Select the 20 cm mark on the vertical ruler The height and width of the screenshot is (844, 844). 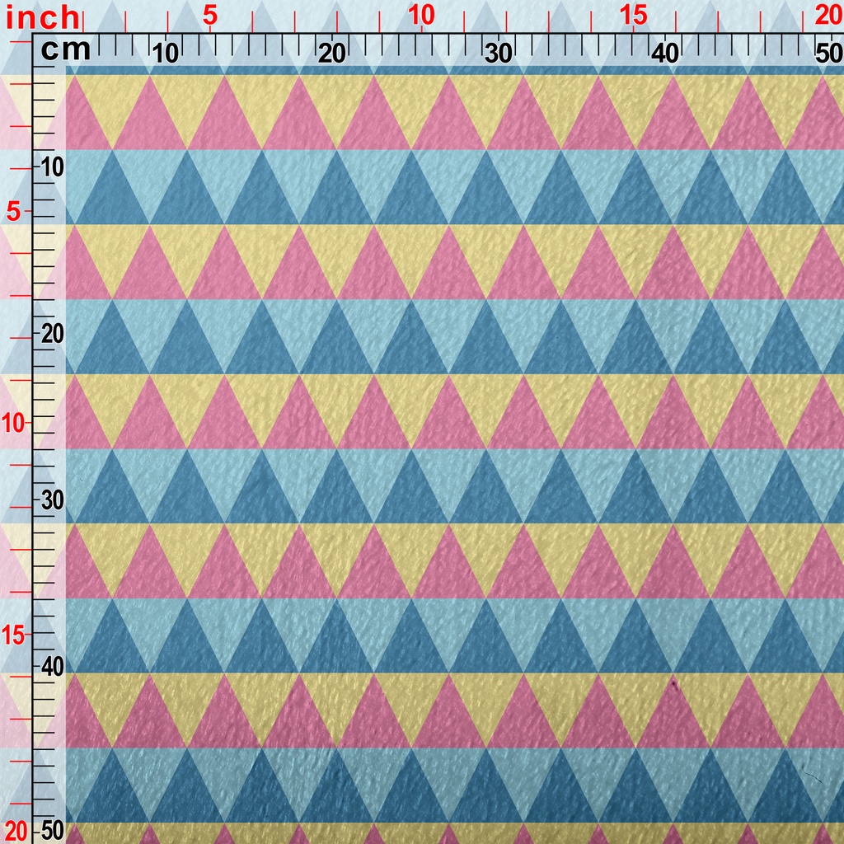[x=52, y=334]
